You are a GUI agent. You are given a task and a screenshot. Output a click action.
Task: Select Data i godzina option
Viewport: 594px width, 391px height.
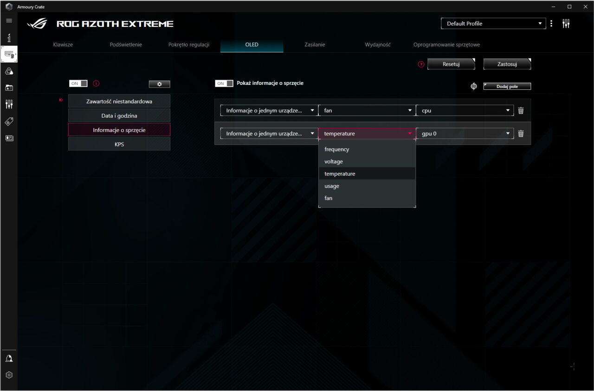point(119,115)
